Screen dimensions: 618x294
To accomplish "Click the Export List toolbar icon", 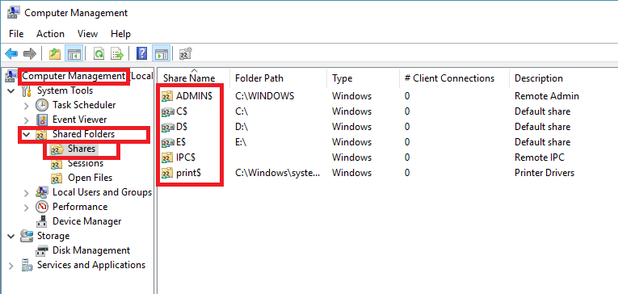I will [117, 53].
